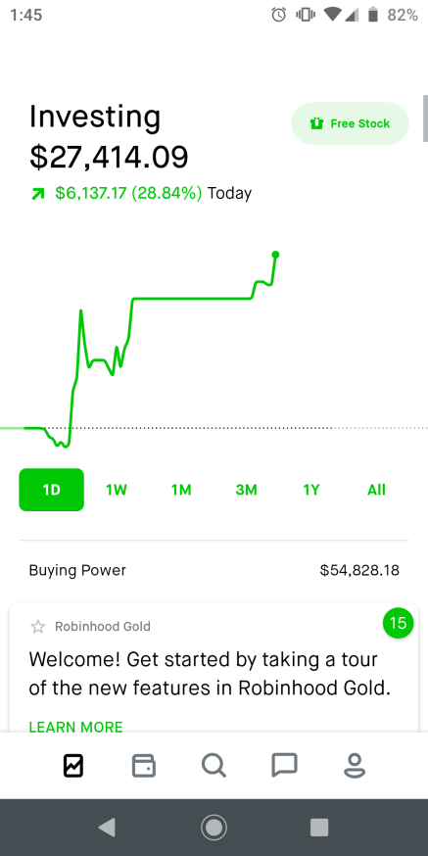Show the All time range

[376, 490]
